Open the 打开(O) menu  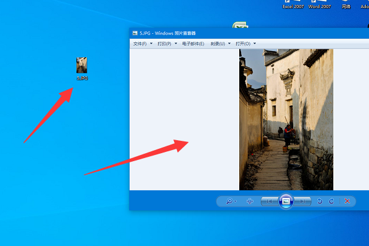point(243,44)
